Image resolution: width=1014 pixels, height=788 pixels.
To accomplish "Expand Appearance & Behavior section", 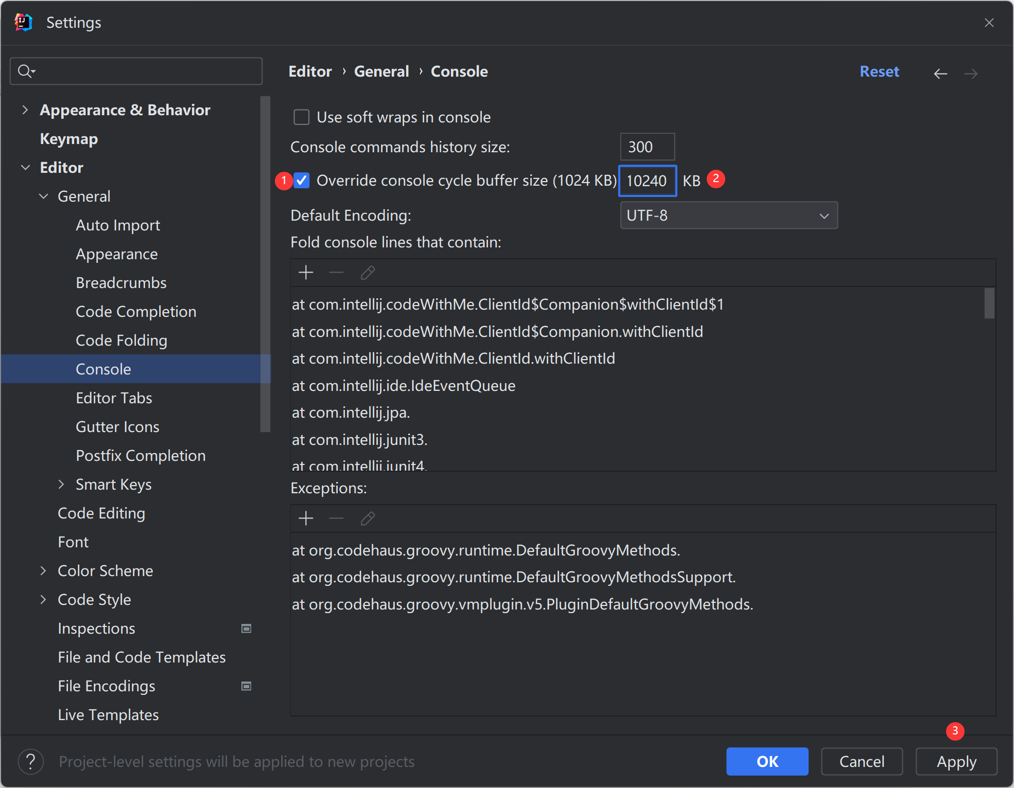I will [x=25, y=110].
